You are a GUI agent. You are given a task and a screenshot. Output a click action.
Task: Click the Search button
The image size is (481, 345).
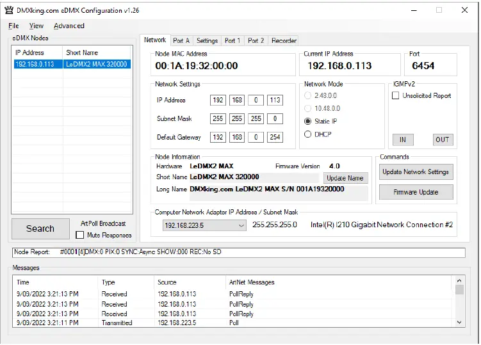point(40,229)
